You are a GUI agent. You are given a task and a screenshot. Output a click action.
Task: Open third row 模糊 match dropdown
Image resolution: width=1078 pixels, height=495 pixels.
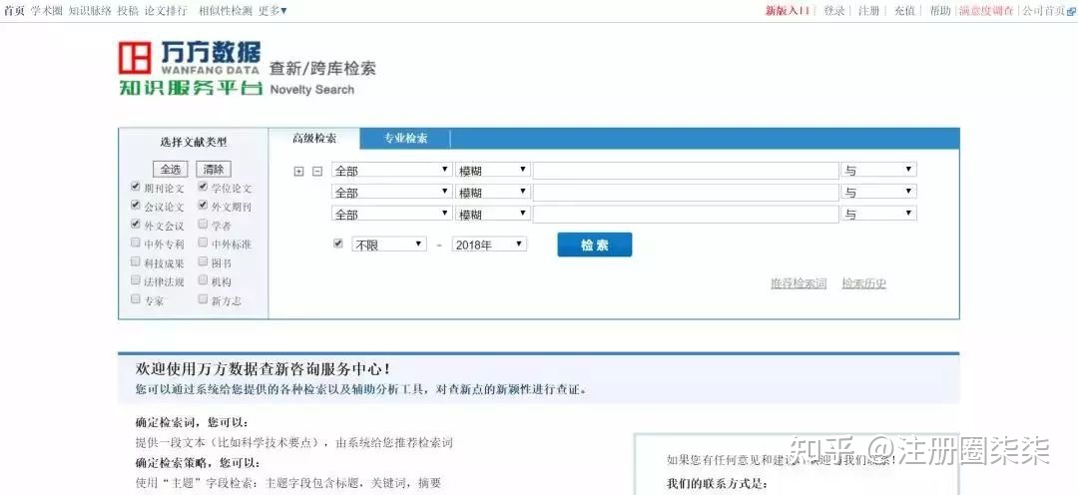[493, 215]
